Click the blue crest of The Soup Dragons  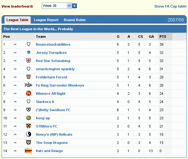[x=29, y=142]
